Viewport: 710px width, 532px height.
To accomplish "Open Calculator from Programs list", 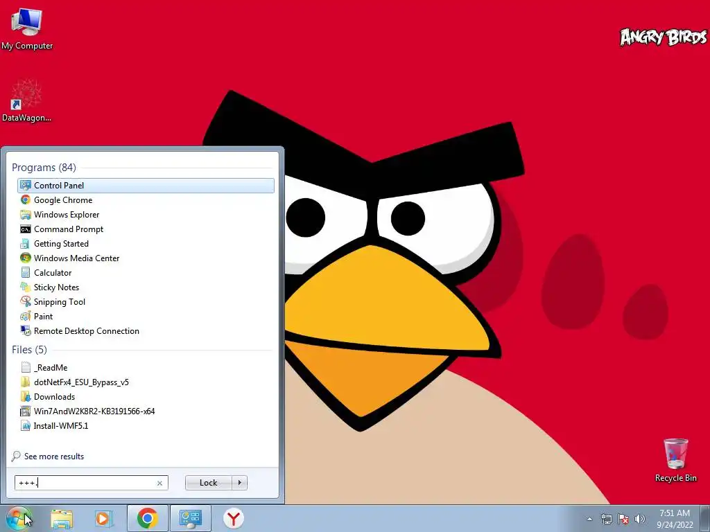I will click(146, 272).
